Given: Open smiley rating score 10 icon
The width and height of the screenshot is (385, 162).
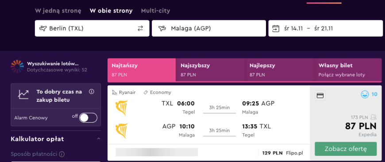Looking at the screenshot, I should click(365, 95).
